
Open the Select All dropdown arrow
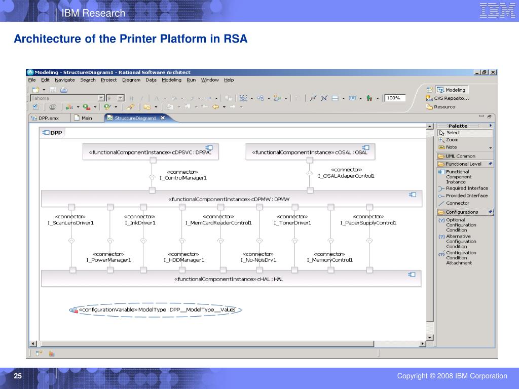point(251,98)
